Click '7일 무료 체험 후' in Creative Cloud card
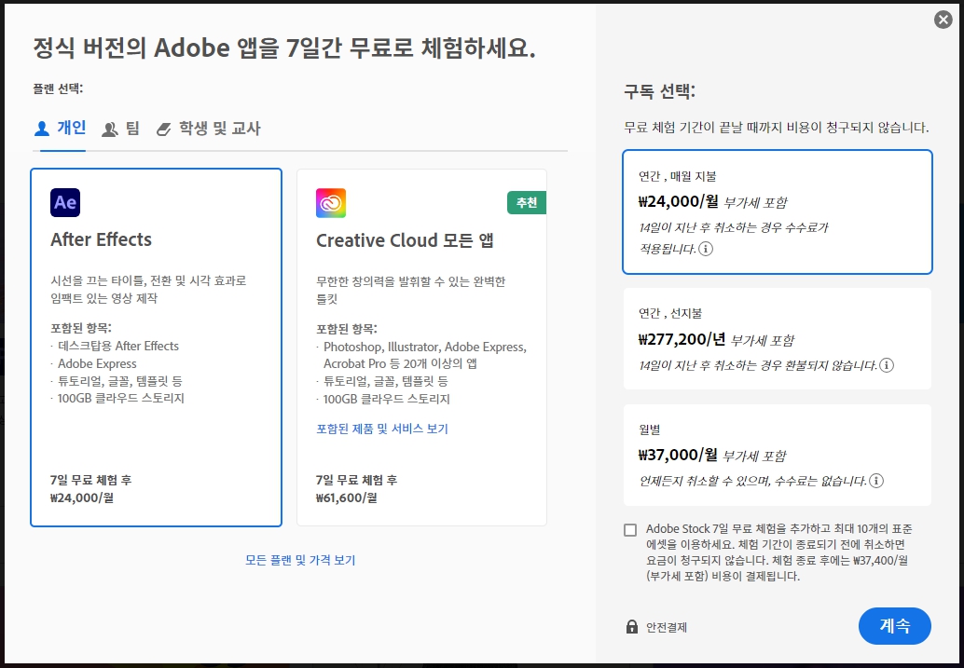The height and width of the screenshot is (668, 964). (356, 480)
